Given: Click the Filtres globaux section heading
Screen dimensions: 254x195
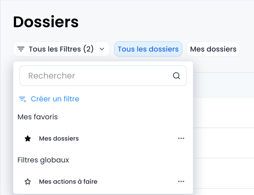Looking at the screenshot, I should click(x=43, y=160).
